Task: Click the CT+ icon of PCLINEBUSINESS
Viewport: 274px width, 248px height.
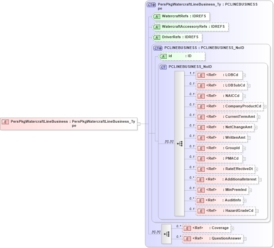Action: pyautogui.click(x=157, y=48)
